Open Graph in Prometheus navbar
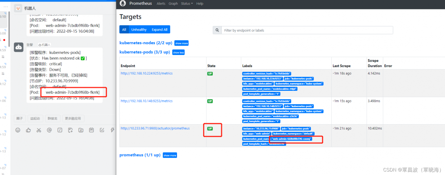Image resolution: width=445 pixels, height=175 pixels. click(173, 3)
